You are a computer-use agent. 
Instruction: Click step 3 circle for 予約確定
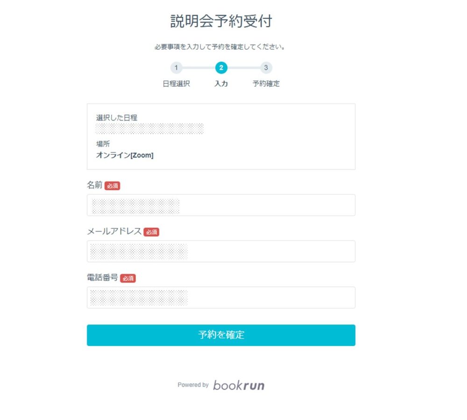coord(266,68)
